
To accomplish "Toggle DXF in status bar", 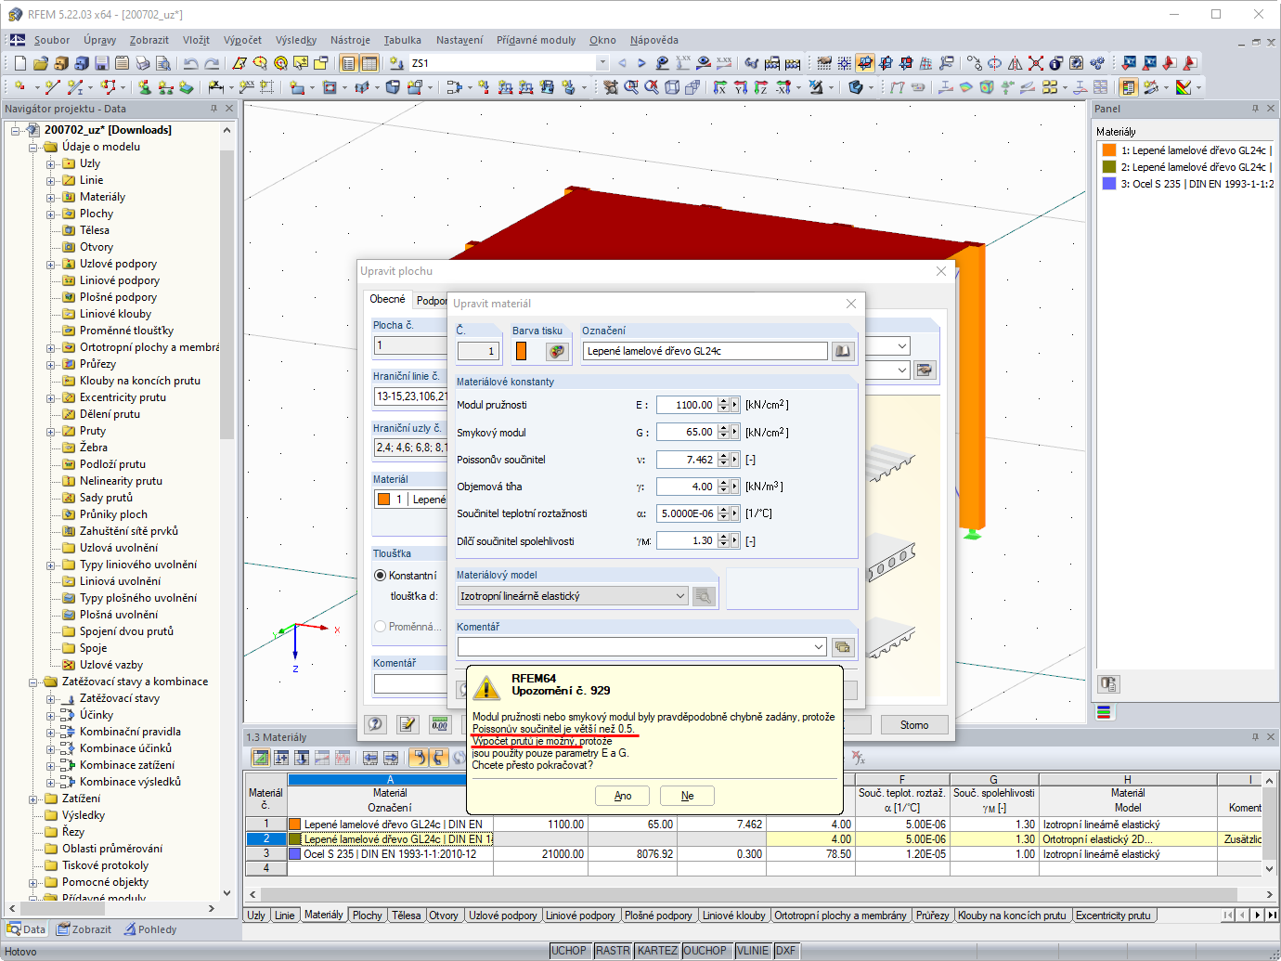I will (785, 951).
